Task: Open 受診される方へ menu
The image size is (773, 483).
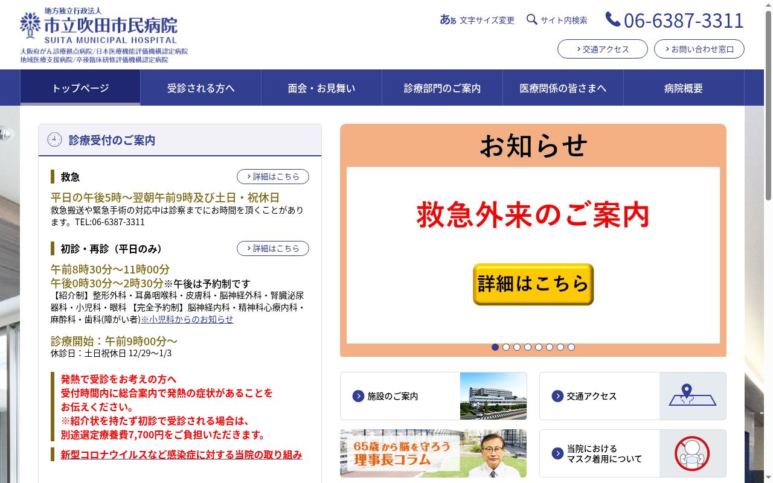Action: click(201, 88)
